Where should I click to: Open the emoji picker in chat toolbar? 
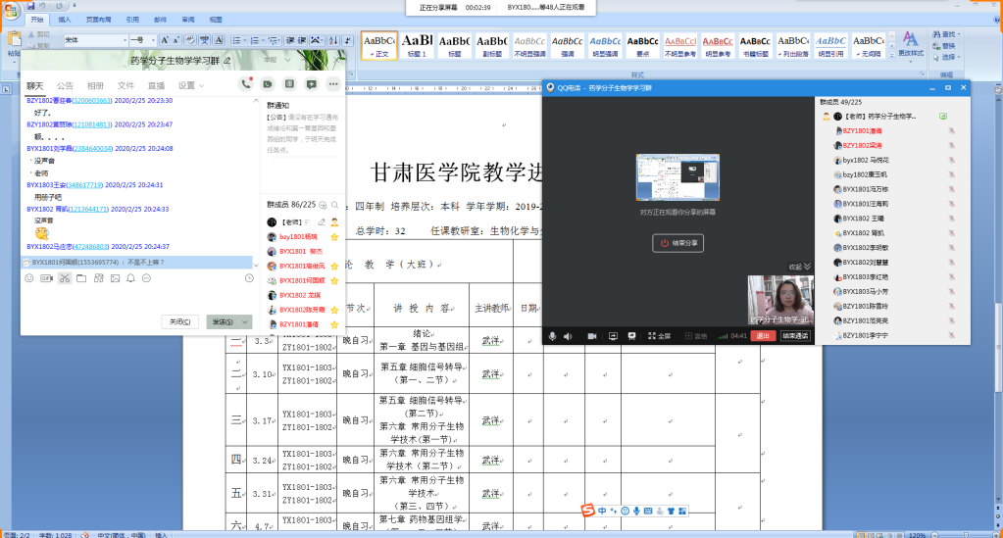[29, 278]
